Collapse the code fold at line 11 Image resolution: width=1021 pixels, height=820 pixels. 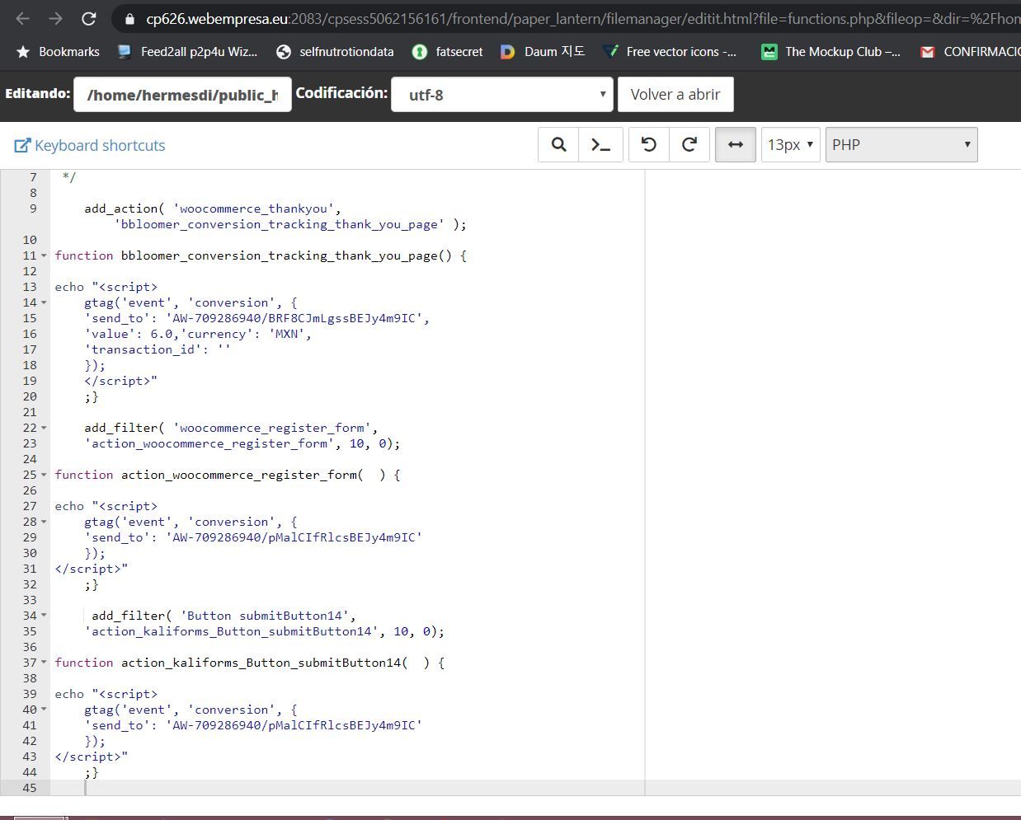click(x=44, y=255)
